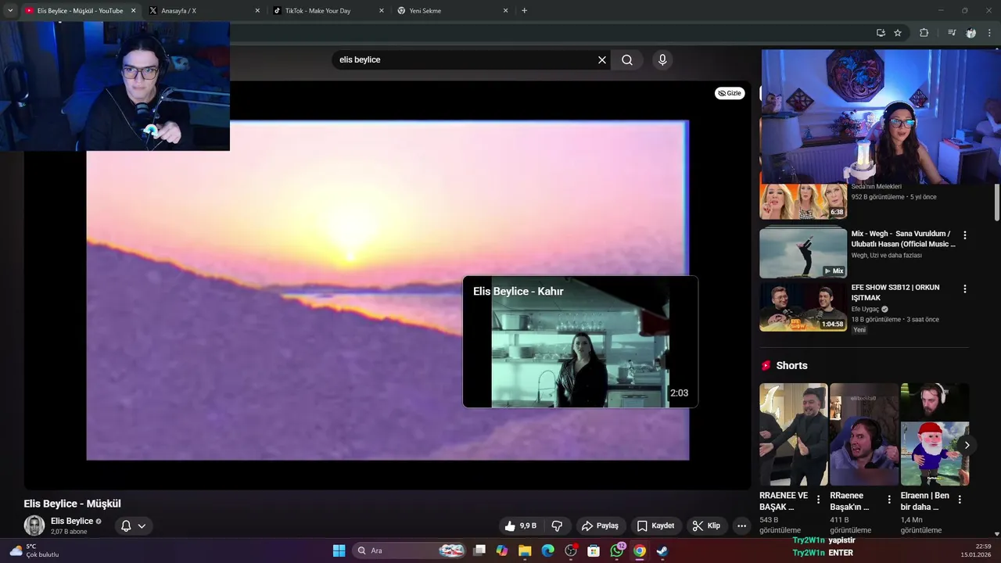
Task: Click taskbar Ara search box
Action: coord(409,550)
